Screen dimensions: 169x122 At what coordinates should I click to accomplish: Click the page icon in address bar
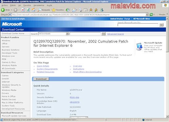click(10, 14)
